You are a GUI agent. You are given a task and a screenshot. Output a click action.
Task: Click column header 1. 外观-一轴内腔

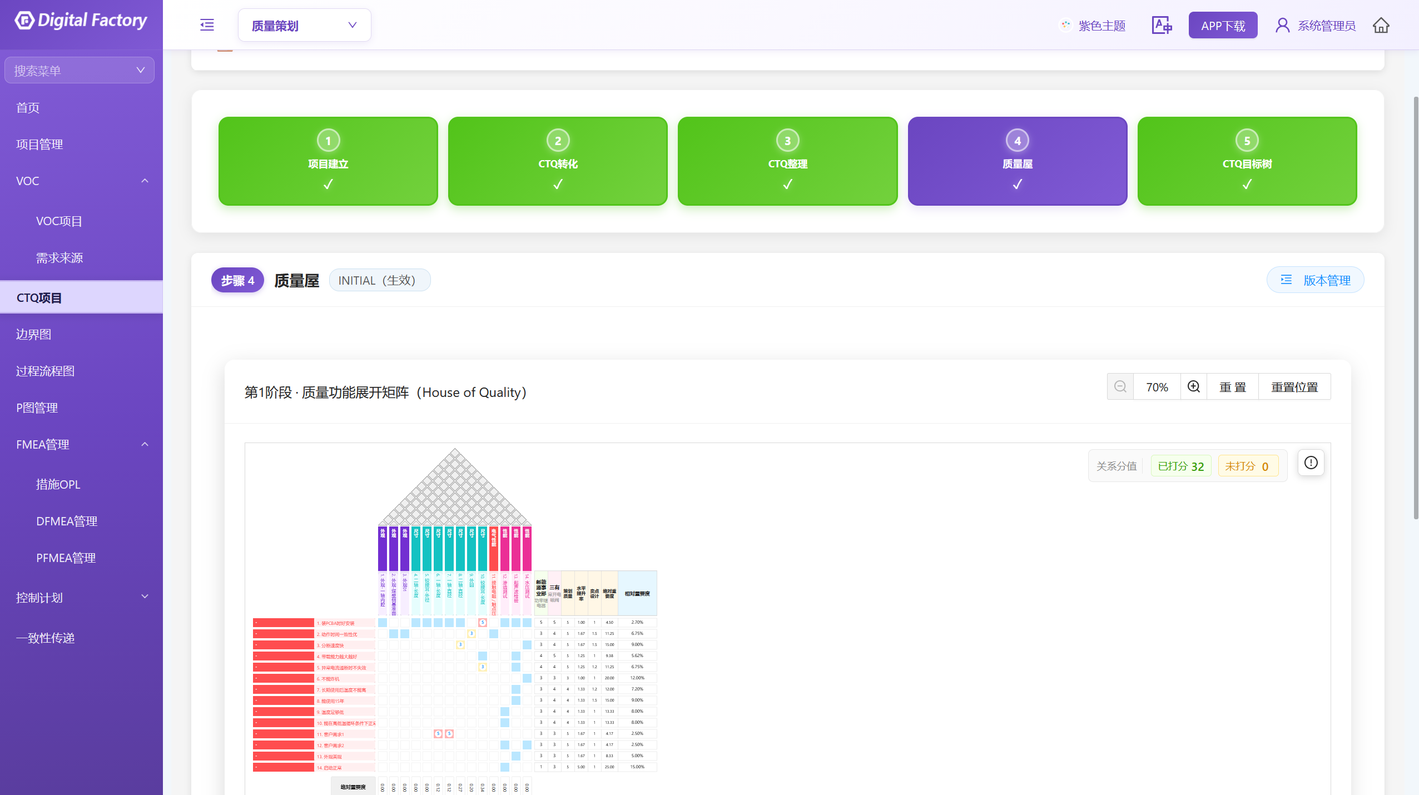(x=383, y=593)
